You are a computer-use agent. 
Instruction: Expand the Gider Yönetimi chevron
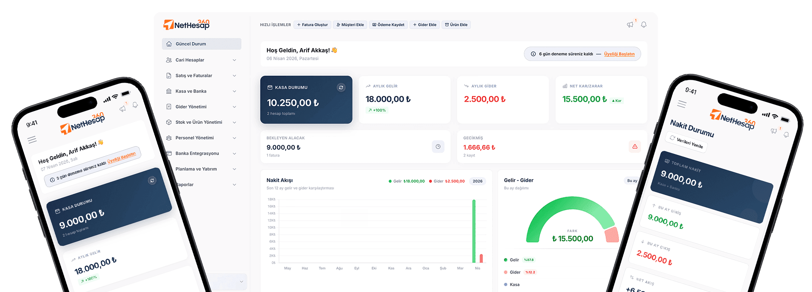tap(234, 107)
